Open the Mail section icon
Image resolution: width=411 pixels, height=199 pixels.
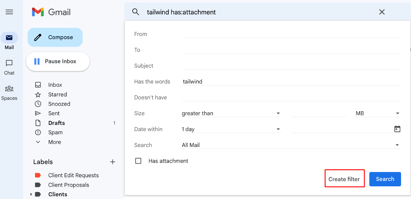pos(9,38)
